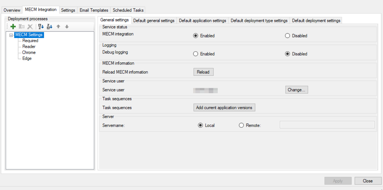Select the Required deployment process
Image resolution: width=383 pixels, height=190 pixels.
tap(30, 41)
